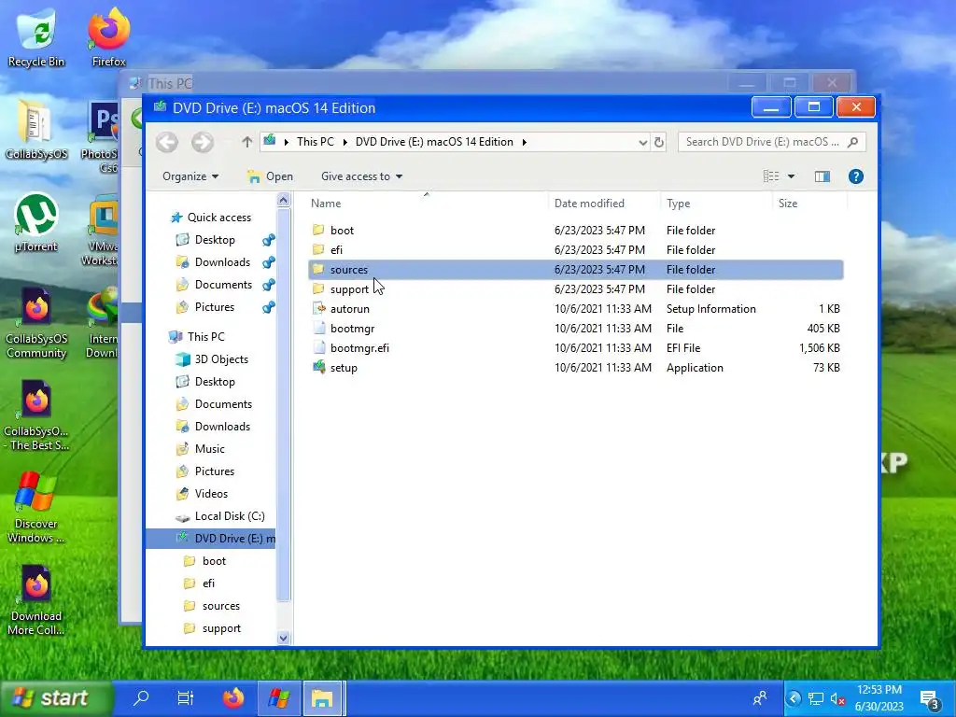Screen dimensions: 956x717
Task: Launch Firefox from the desktop icon
Action: (x=108, y=37)
